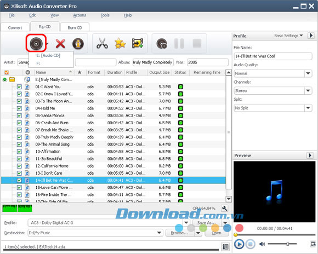318x254 pixels.
Task: Open the Effects stars icon
Action: point(120,43)
